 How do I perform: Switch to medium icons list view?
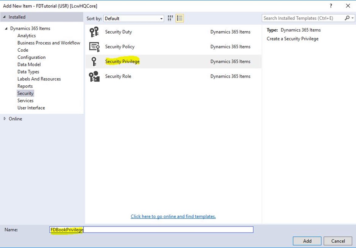point(180,18)
